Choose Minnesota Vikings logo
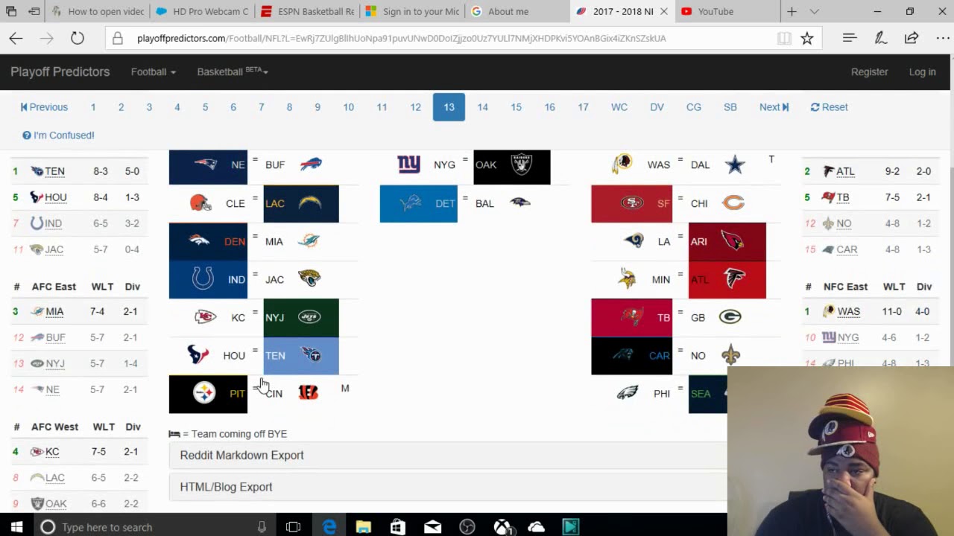Screen dimensions: 954x536 627,279
